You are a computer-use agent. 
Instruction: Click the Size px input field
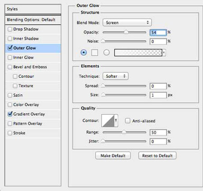(158, 95)
